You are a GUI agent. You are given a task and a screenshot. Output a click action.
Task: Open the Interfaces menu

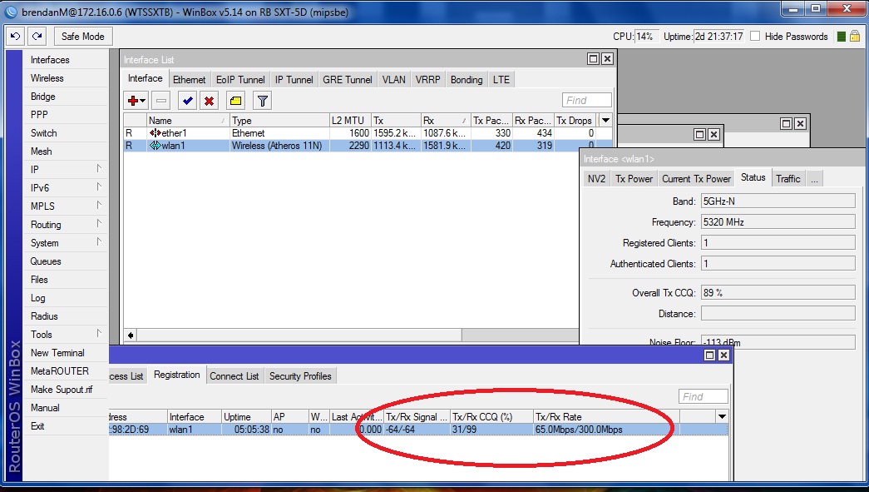[x=50, y=60]
